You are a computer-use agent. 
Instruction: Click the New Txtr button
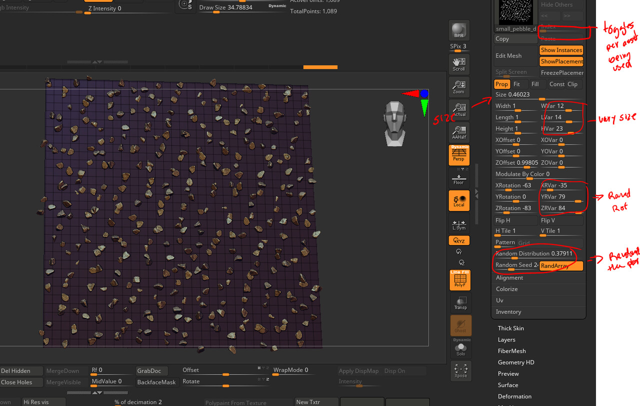click(x=316, y=402)
